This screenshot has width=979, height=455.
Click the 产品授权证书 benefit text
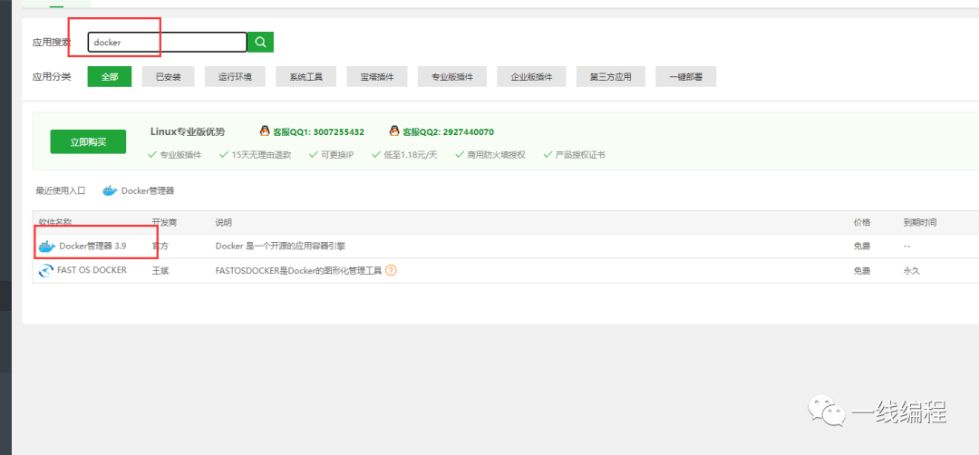point(580,155)
